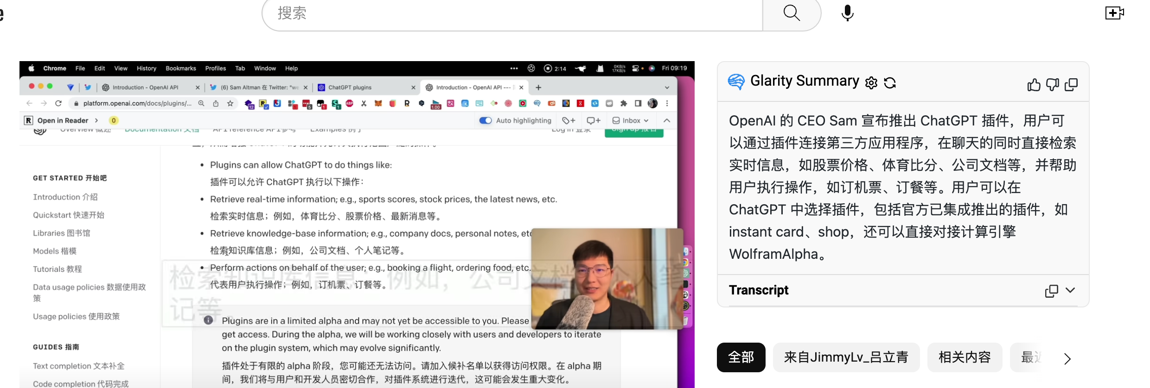Screen dimensions: 1150x388
Task: Click the webcam picture-in-picture overlay
Action: (607, 279)
